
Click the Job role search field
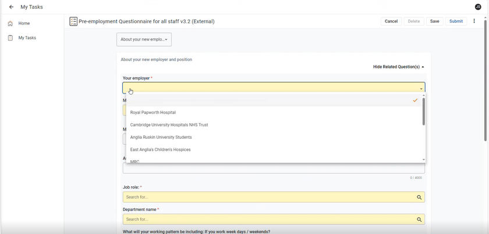pos(274,197)
